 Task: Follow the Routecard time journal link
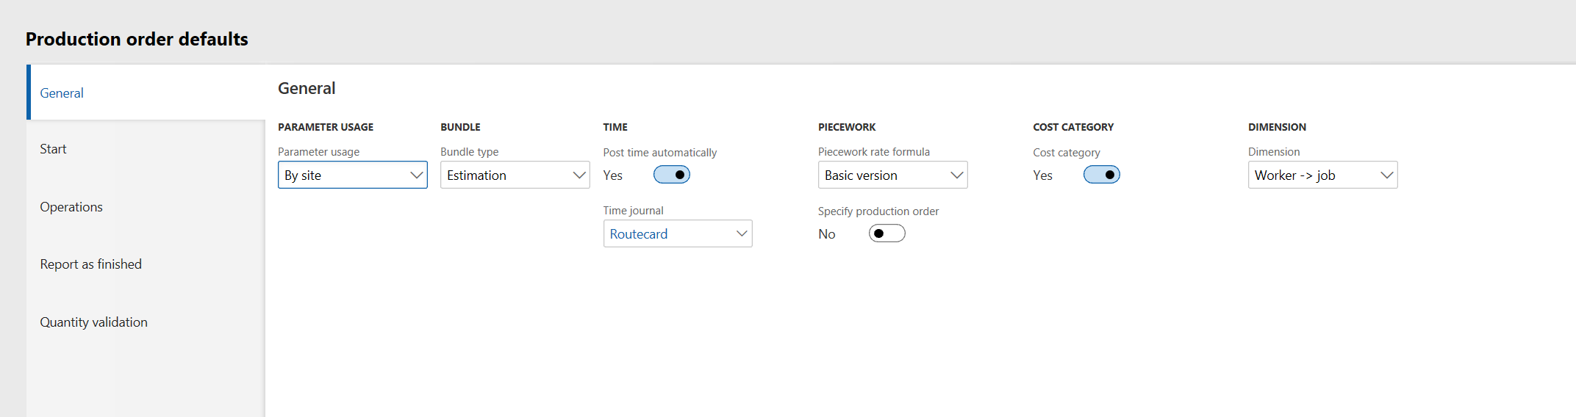(x=638, y=234)
